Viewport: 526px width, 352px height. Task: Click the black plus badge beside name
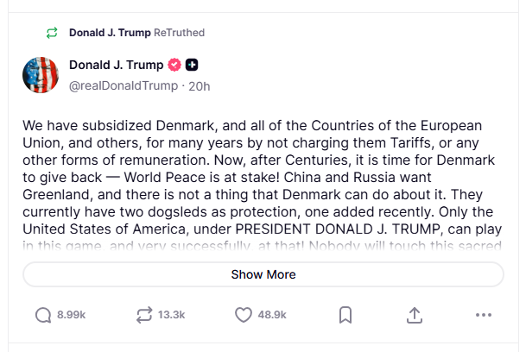coord(193,66)
